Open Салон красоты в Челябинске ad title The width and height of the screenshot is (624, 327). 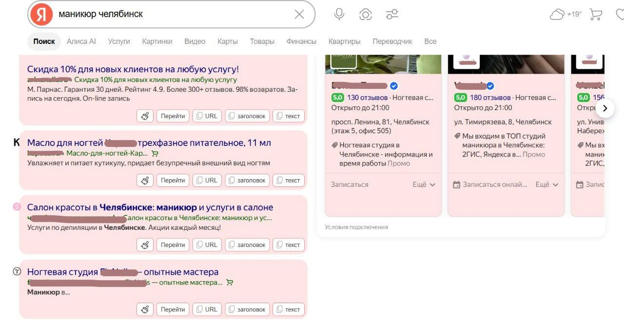(150, 207)
